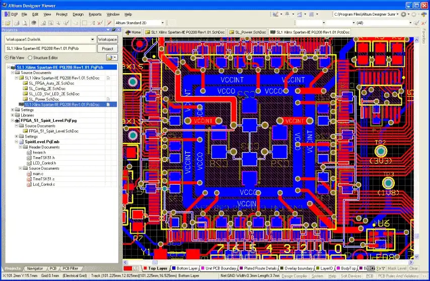
Task: Switch to the PCB Filter panel tab
Action: point(70,268)
